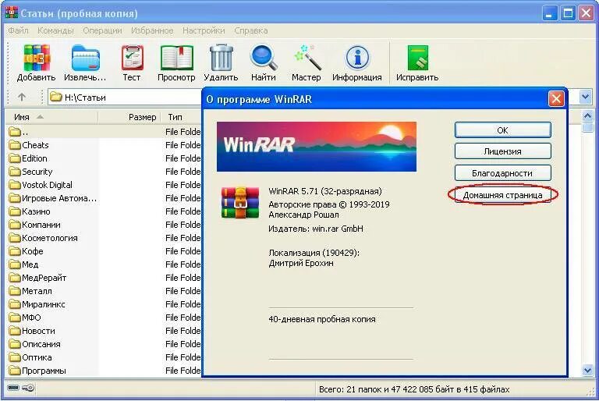The image size is (599, 401).
Task: Click the WinRAR banner image
Action: (x=317, y=147)
